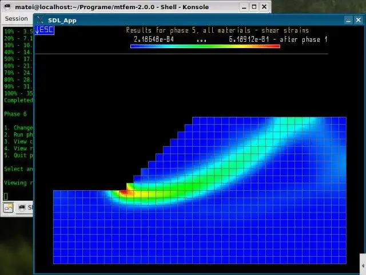Click the shear strain color scale bar

(205, 46)
